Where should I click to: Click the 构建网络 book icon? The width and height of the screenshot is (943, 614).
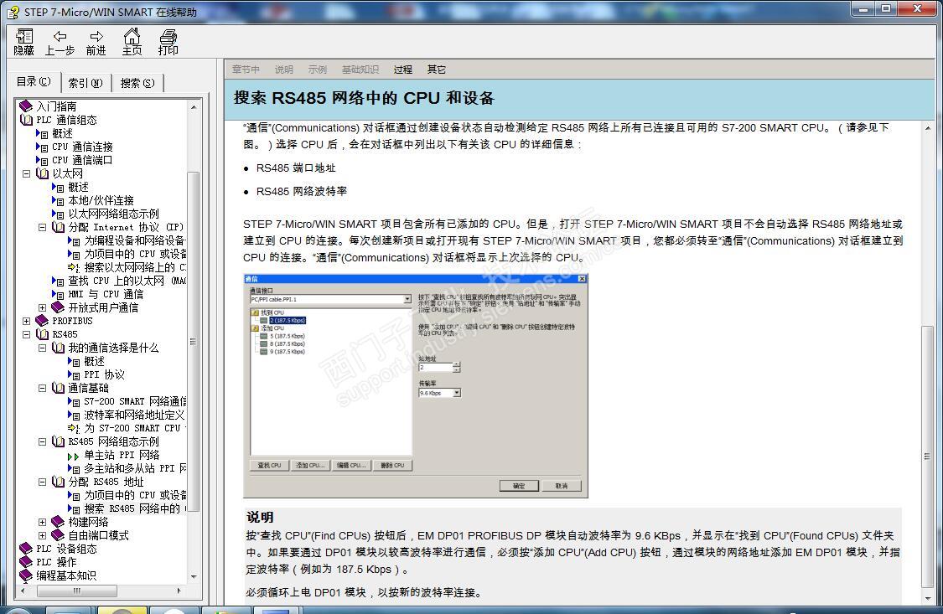click(58, 522)
